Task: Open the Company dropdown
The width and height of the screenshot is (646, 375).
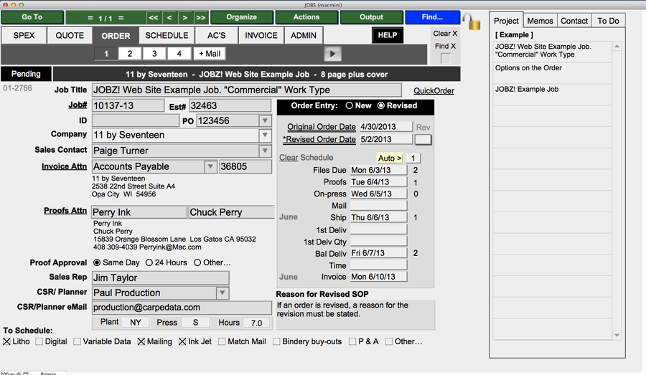Action: (265, 136)
